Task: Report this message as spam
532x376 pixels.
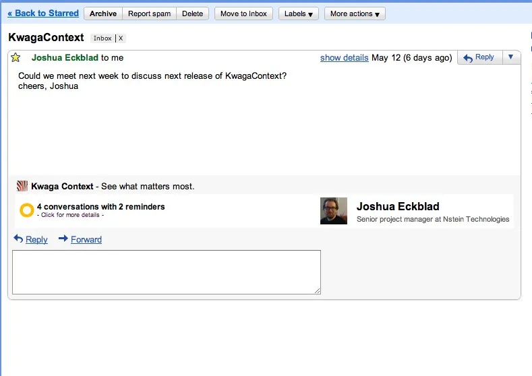Action: (x=149, y=13)
